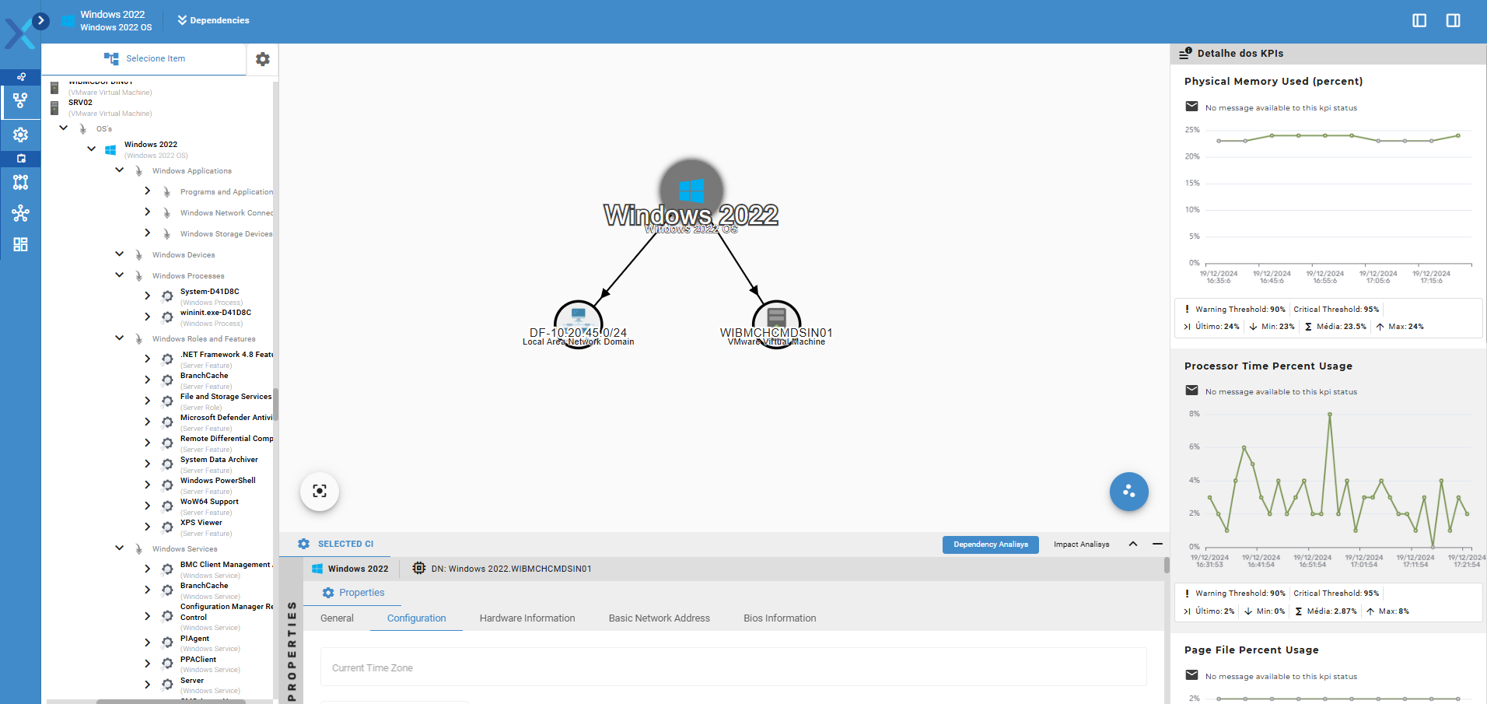Open Bios Information tab
Screen dimensions: 1487x704
[780, 618]
